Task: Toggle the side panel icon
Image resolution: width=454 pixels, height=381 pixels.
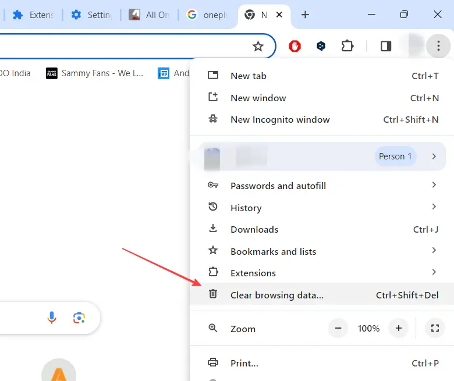Action: (x=386, y=46)
